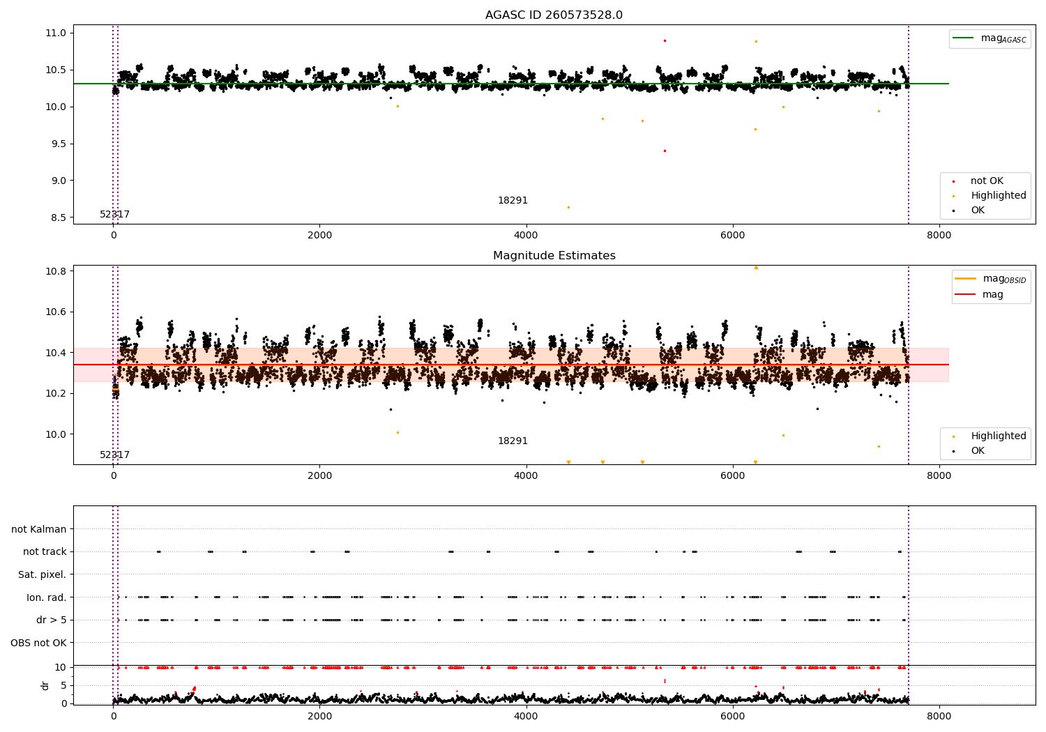Click the red line sample beside 'mag' legend
1046x732 pixels.
(x=965, y=294)
